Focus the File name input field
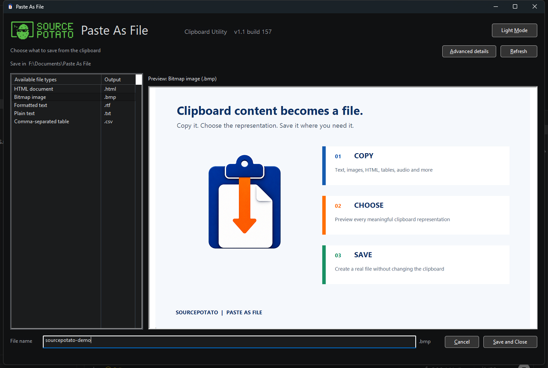This screenshot has width=548, height=368. tap(229, 341)
